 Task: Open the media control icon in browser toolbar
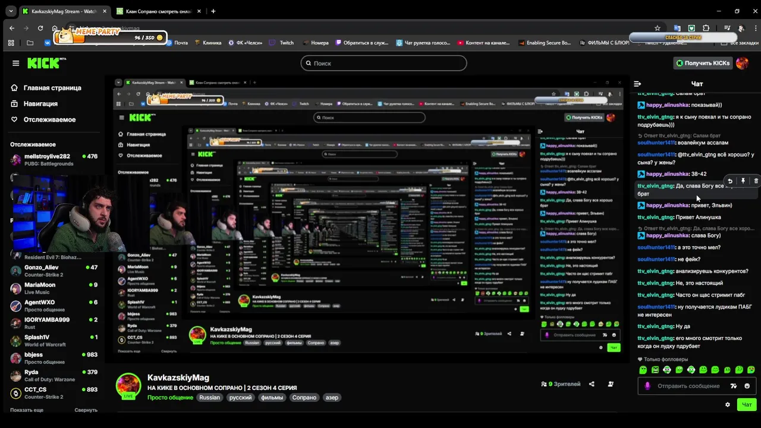coord(727,28)
